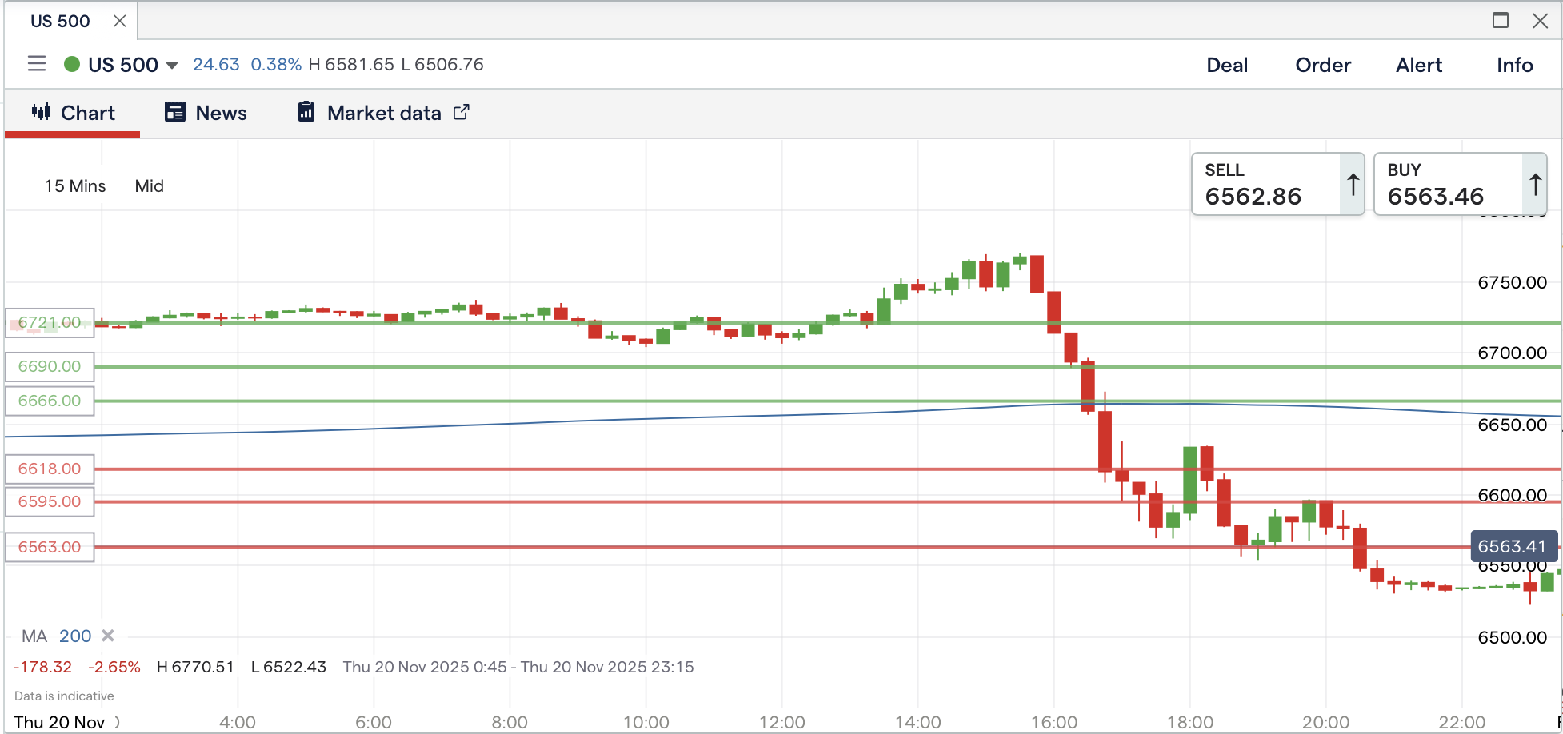Viewport: 1563px width, 734px height.
Task: Select the 6563.00 red level label
Action: [x=50, y=547]
